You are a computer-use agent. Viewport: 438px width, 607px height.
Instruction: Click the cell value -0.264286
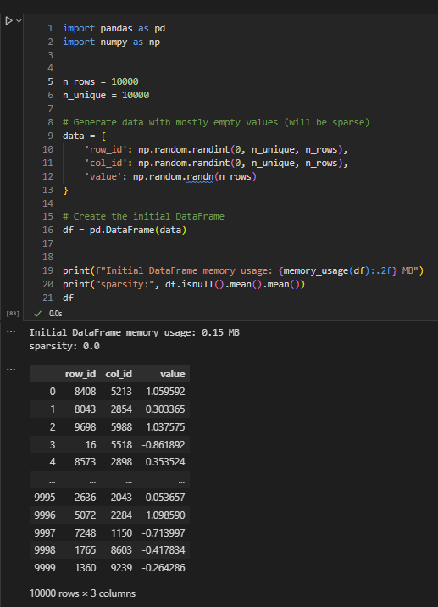164,568
